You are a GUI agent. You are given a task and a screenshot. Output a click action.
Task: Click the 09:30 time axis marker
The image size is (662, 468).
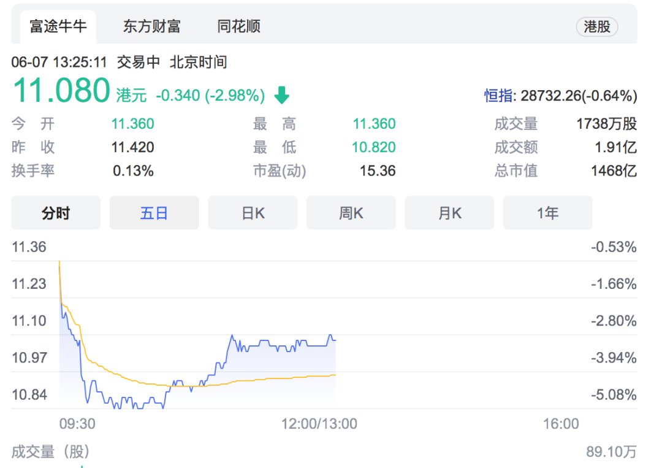click(x=77, y=424)
